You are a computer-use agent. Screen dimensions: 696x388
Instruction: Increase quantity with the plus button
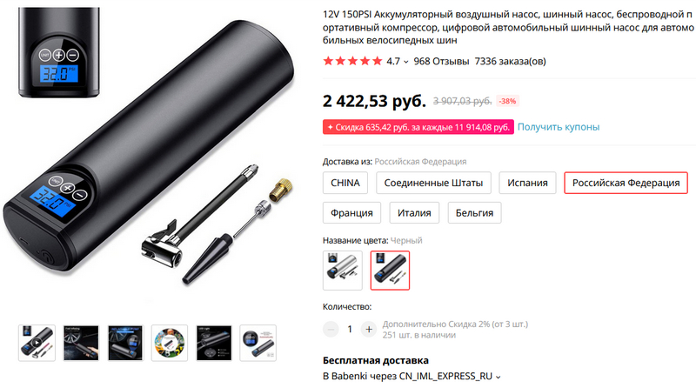coord(368,330)
